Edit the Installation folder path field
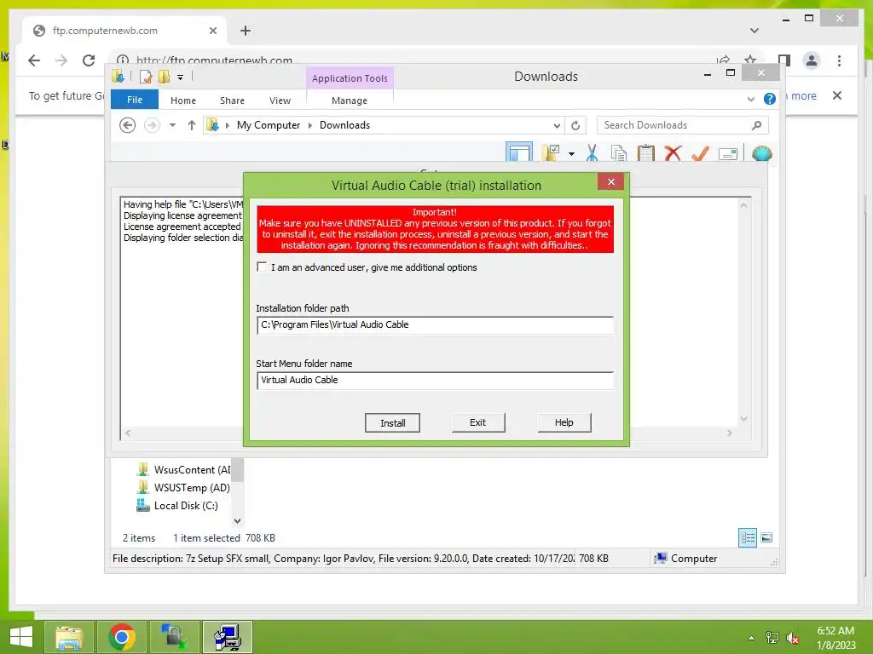The height and width of the screenshot is (654, 873). tap(435, 324)
